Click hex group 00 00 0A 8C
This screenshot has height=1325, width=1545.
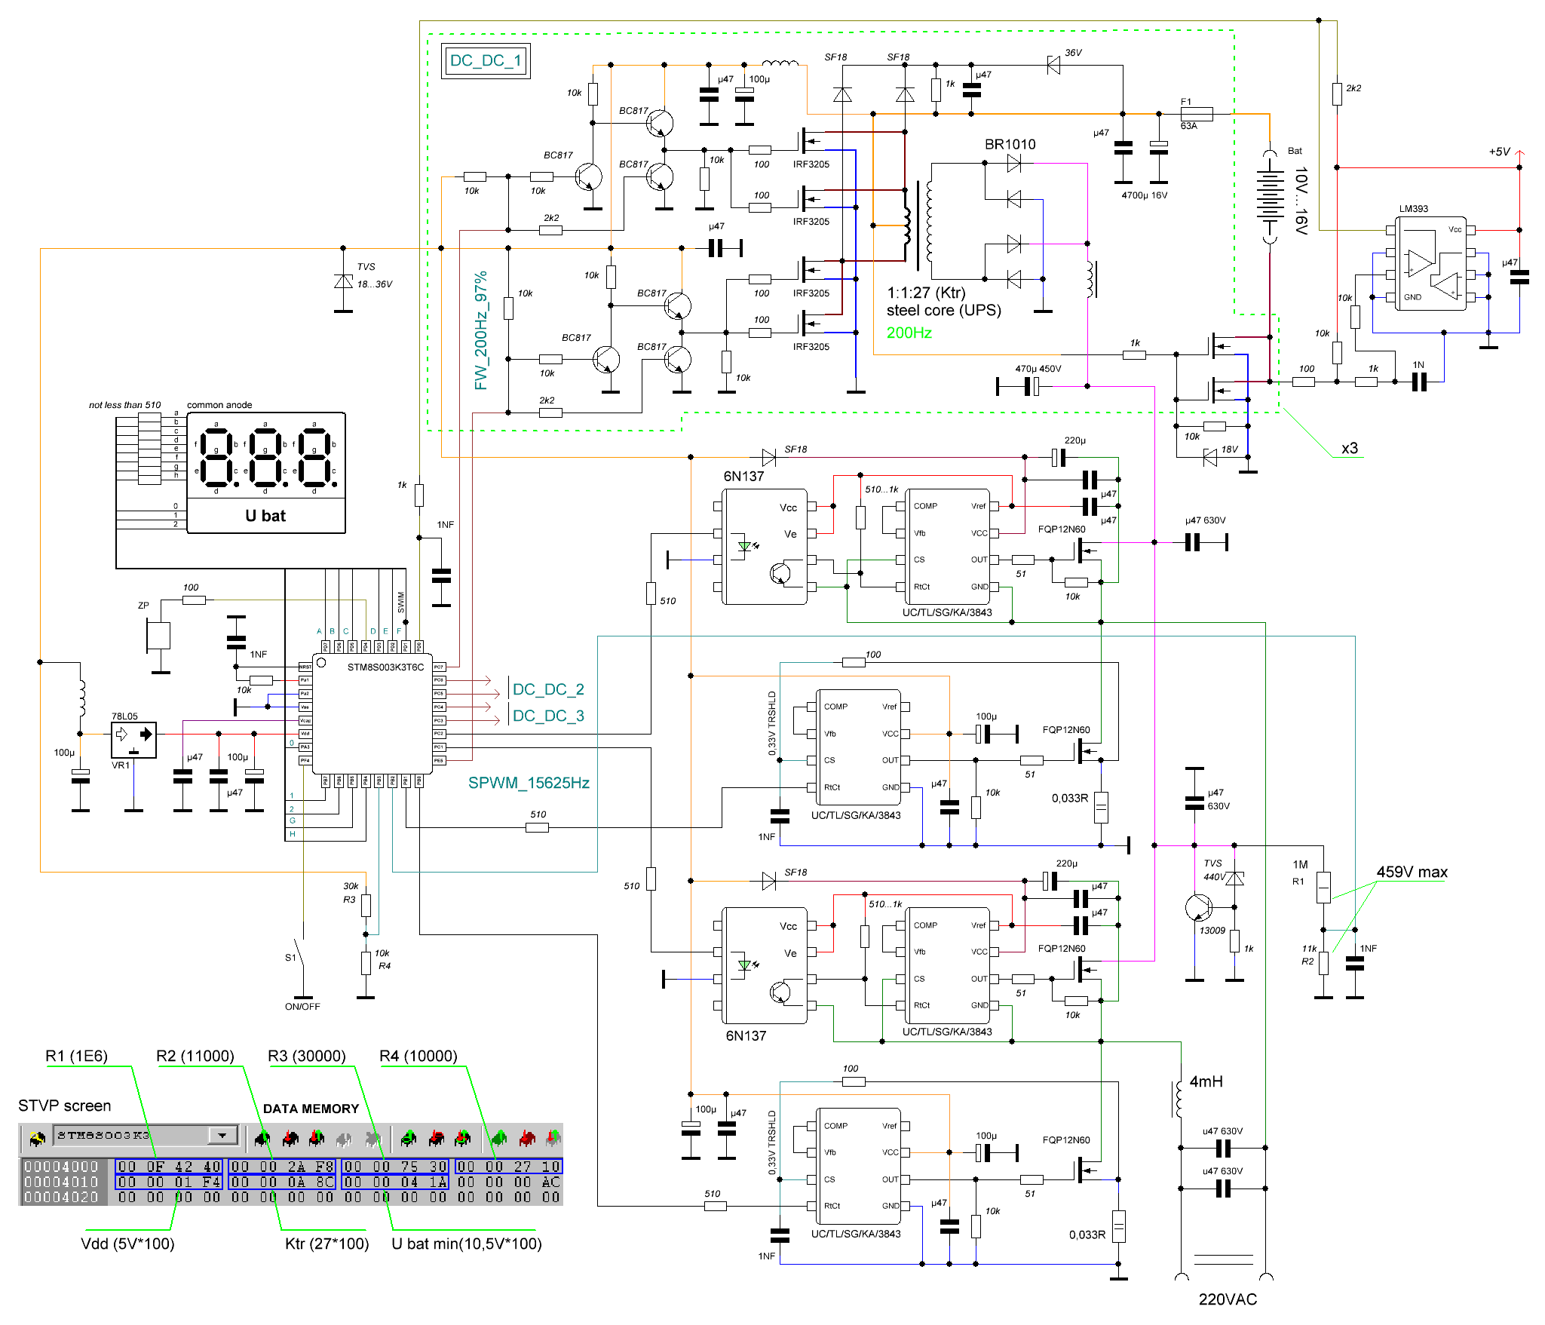coord(282,1182)
